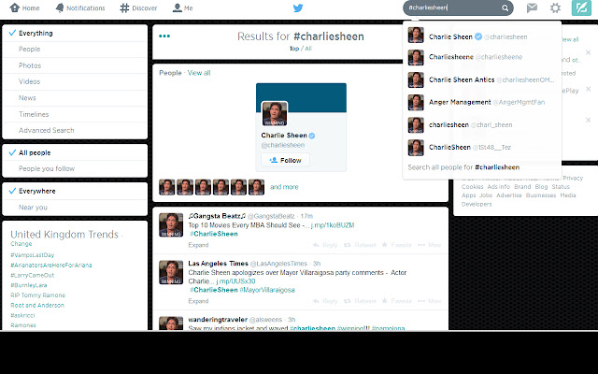Favorite the Gangsta Beatz tweet
This screenshot has height=374, width=598.
tap(397, 245)
